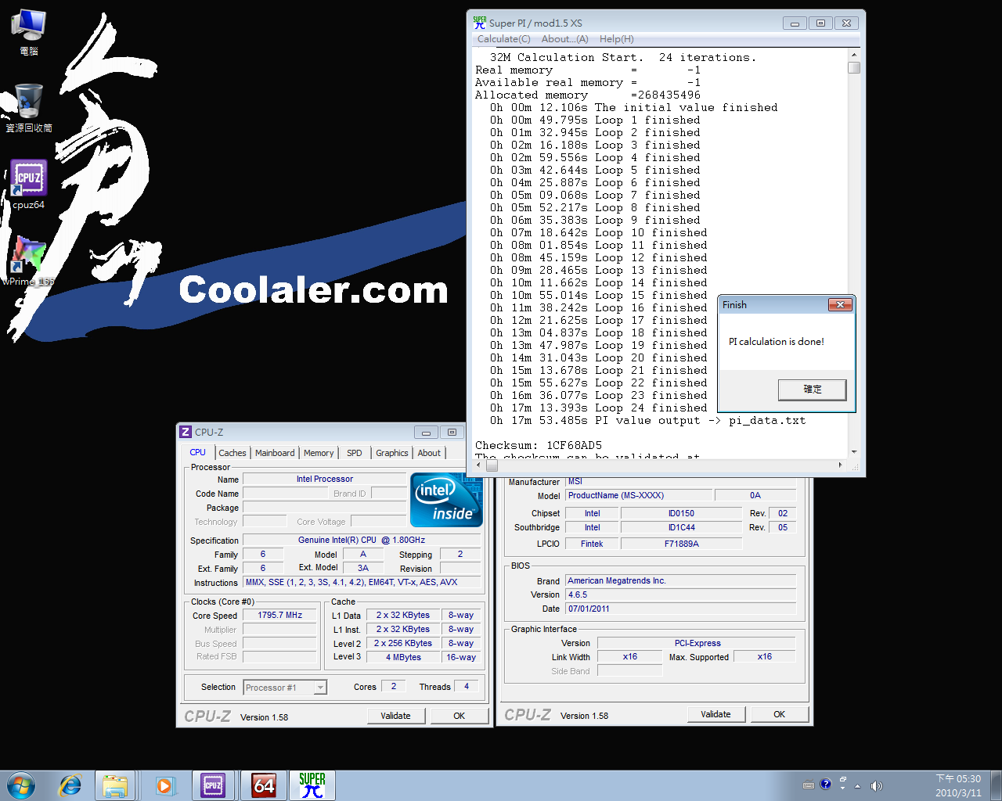
Task: Open the Calculate(C) menu in Super PI
Action: pyautogui.click(x=503, y=39)
